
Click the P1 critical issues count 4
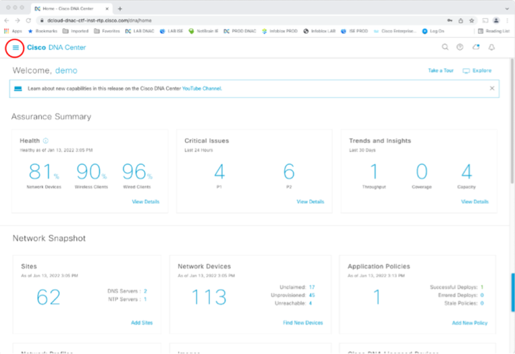(219, 172)
